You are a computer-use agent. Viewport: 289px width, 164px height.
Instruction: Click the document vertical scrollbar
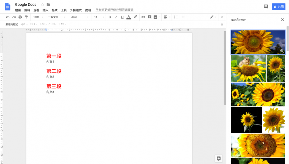coord(225,68)
